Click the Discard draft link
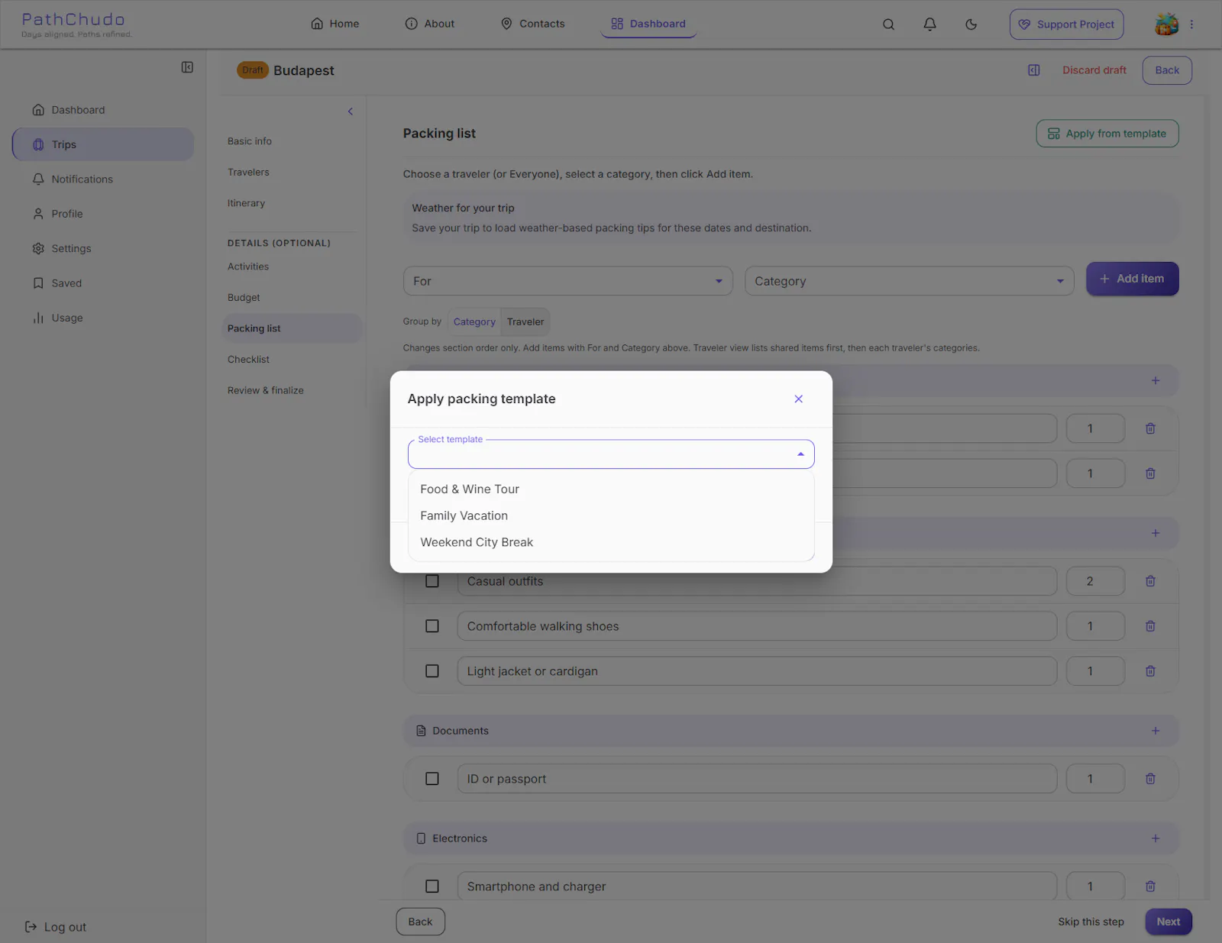1222x943 pixels. pyautogui.click(x=1094, y=70)
